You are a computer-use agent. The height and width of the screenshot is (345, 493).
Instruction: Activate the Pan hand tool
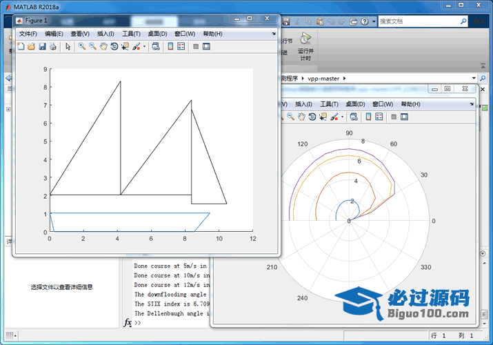(103, 46)
